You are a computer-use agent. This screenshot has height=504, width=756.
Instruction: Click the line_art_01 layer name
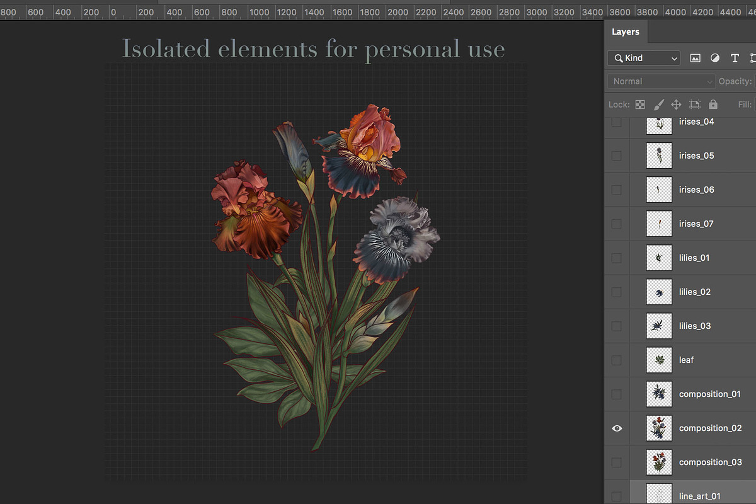700,496
